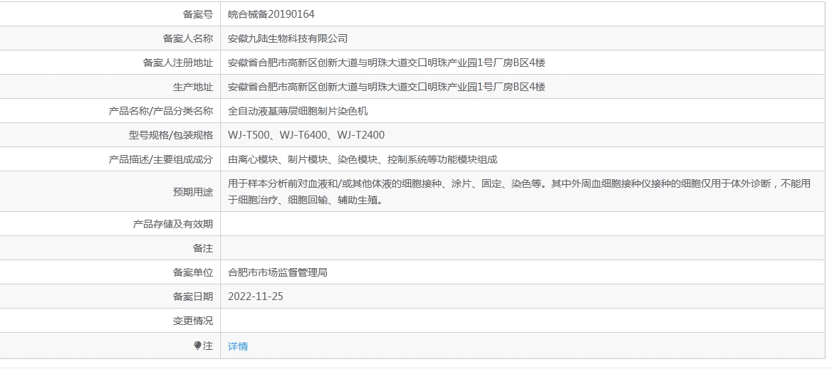Click the 变更情况 label

coord(192,321)
